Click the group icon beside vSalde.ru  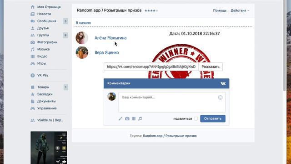point(32,120)
